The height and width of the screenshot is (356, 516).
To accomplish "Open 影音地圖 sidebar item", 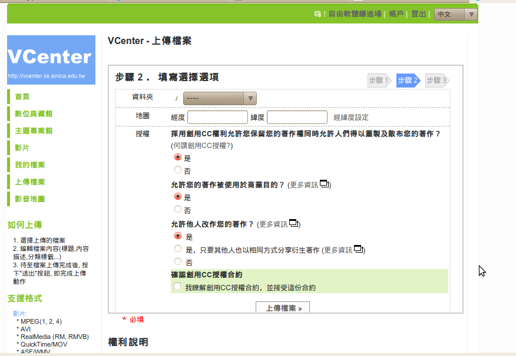I will point(29,199).
